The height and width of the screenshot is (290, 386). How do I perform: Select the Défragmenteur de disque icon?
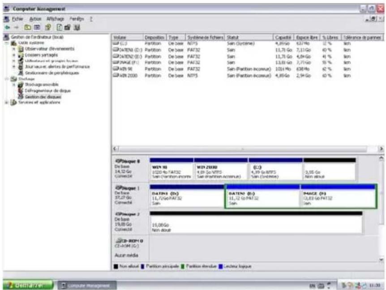21,91
